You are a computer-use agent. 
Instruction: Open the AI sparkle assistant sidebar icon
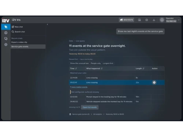pos(6,27)
